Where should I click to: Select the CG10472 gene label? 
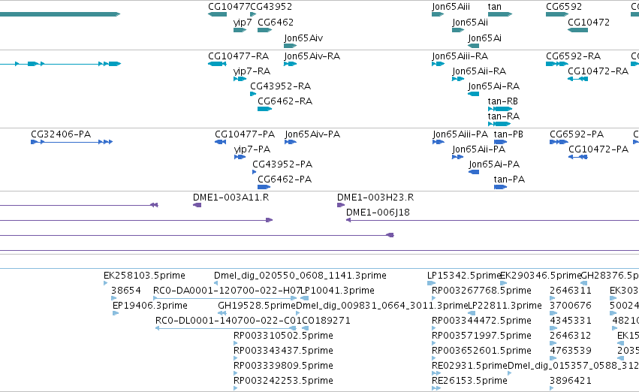coord(589,22)
